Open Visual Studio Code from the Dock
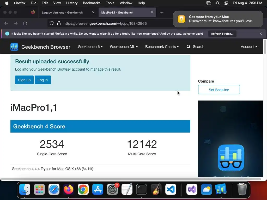267x200 pixels. pyautogui.click(x=171, y=189)
